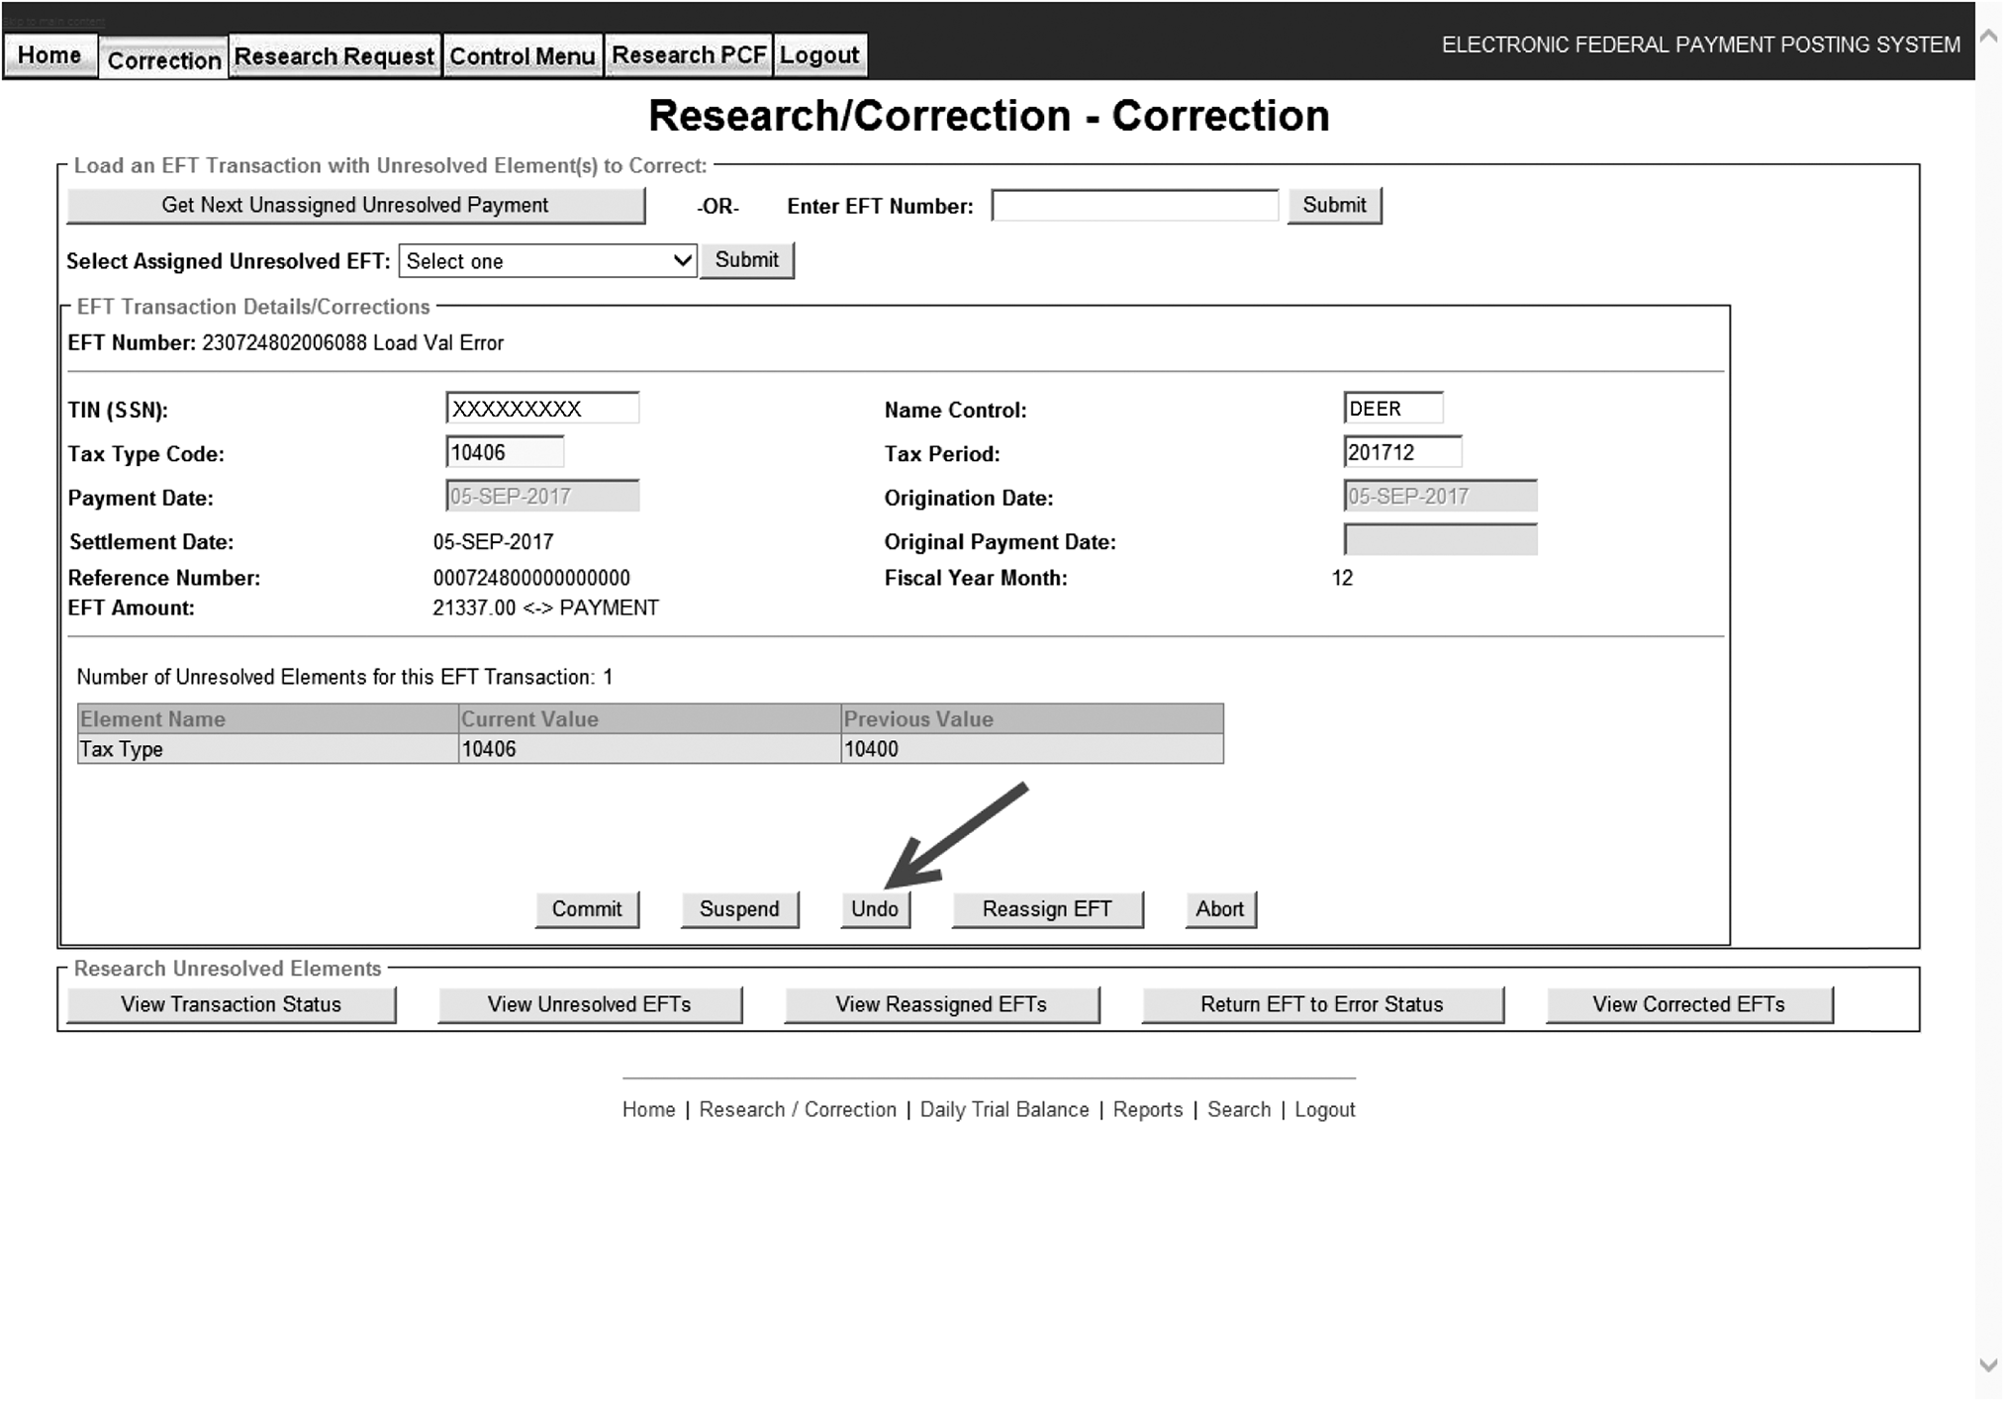Switch to the Control Menu tab

(x=522, y=56)
